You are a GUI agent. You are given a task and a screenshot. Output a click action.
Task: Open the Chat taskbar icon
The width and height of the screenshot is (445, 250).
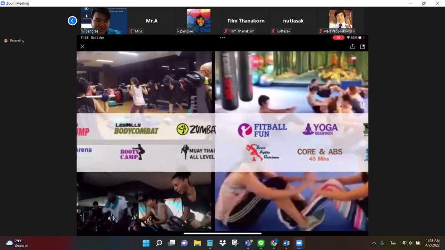pos(184,243)
